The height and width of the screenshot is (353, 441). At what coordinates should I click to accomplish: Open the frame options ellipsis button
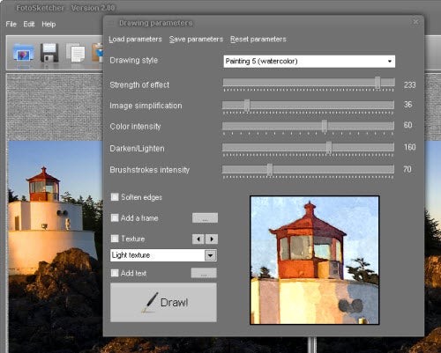coord(205,218)
